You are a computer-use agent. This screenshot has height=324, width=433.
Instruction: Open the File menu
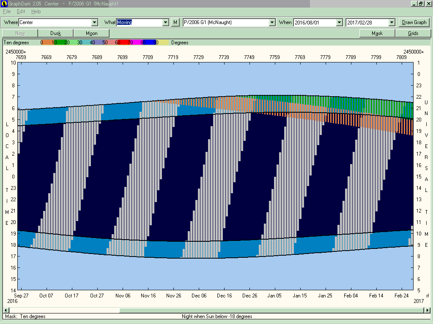pos(7,11)
